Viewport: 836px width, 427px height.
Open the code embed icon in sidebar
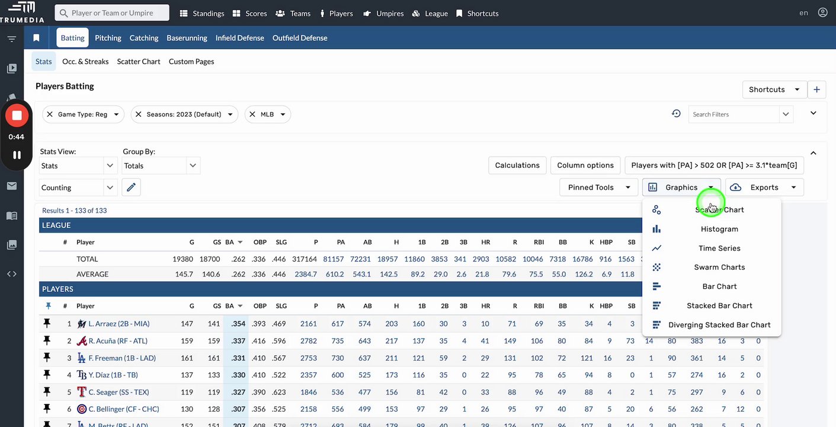click(x=12, y=274)
